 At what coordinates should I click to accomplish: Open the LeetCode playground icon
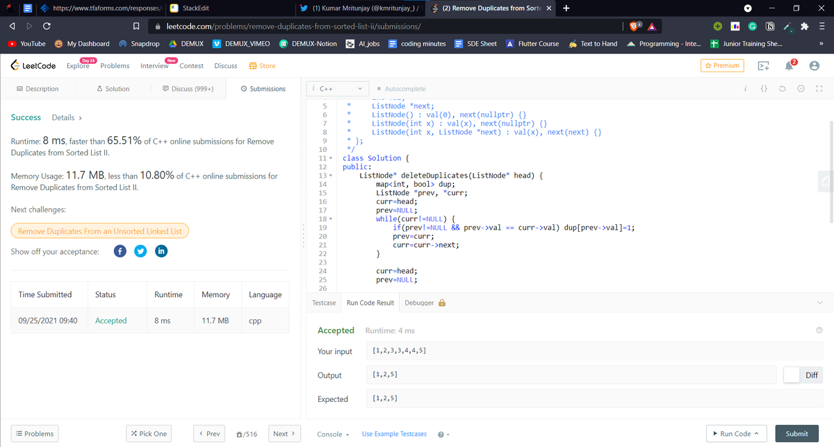coord(764,66)
